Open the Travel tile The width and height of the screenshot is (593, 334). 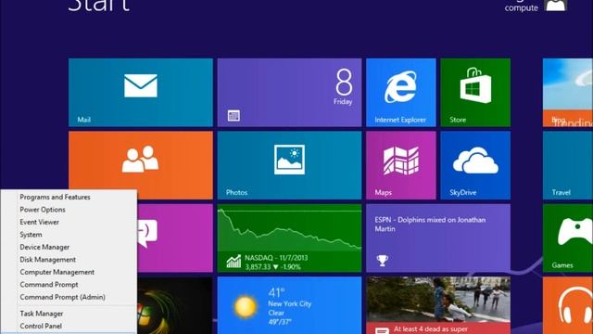coord(568,165)
